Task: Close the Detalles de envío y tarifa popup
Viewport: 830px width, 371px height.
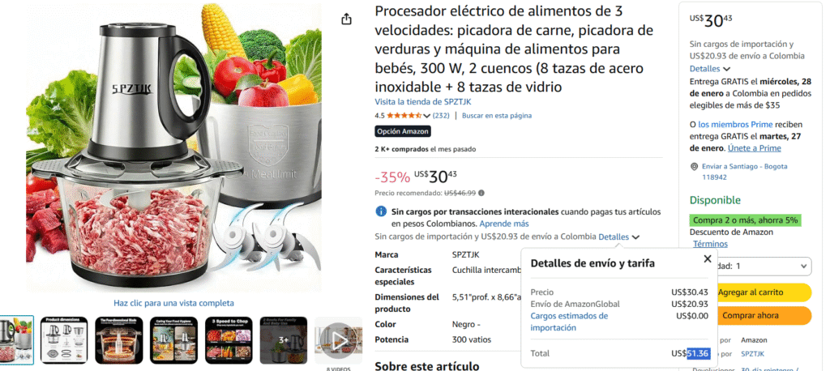Action: [707, 258]
